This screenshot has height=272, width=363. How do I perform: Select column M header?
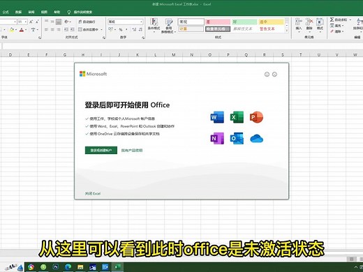174,55
